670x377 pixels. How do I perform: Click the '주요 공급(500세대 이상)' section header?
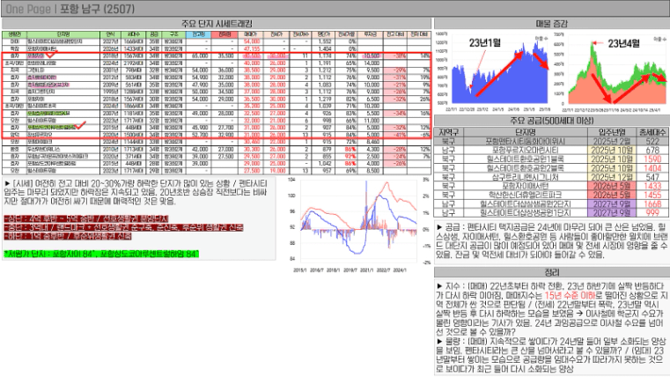552,121
